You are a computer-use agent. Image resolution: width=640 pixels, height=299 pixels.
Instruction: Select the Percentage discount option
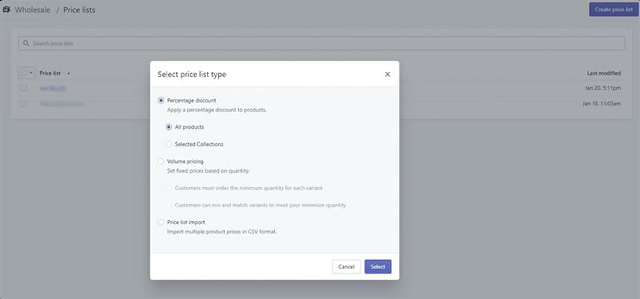pyautogui.click(x=161, y=100)
